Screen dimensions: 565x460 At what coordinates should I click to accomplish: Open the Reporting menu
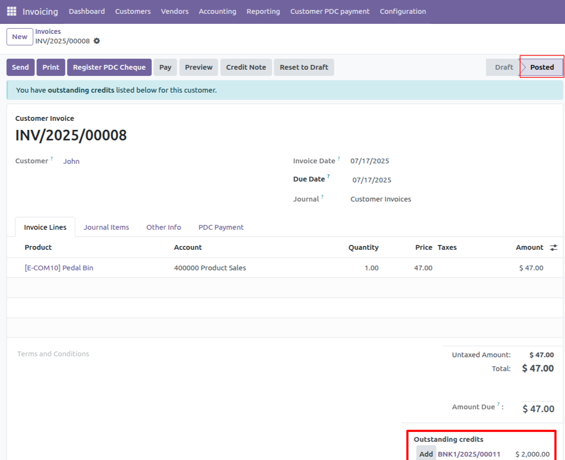coord(264,11)
